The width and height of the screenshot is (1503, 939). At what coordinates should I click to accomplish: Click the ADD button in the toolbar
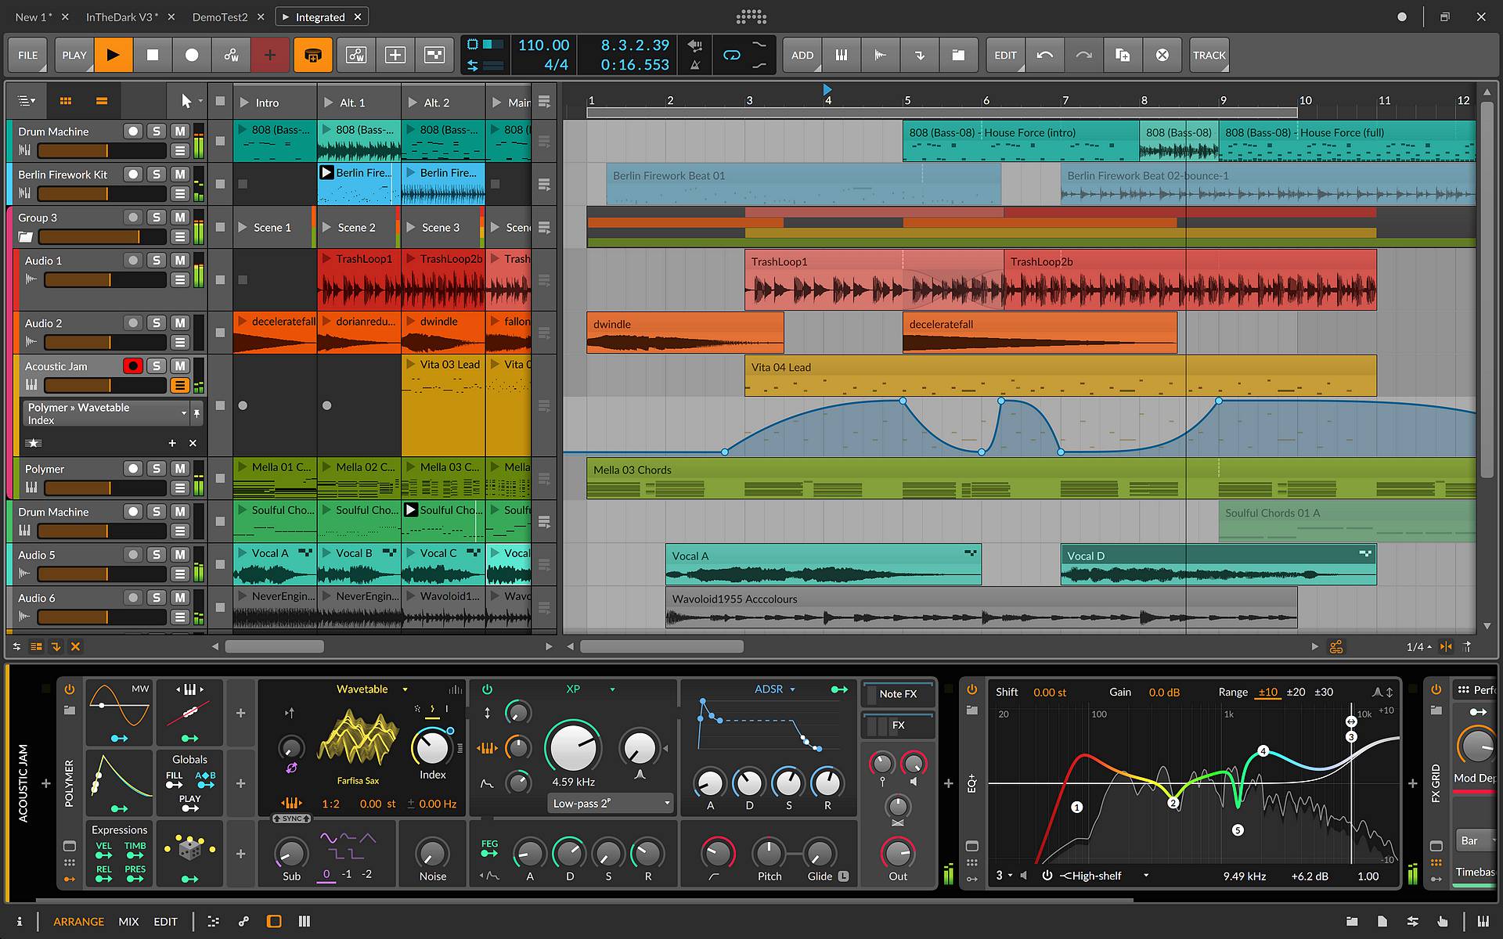(x=802, y=55)
